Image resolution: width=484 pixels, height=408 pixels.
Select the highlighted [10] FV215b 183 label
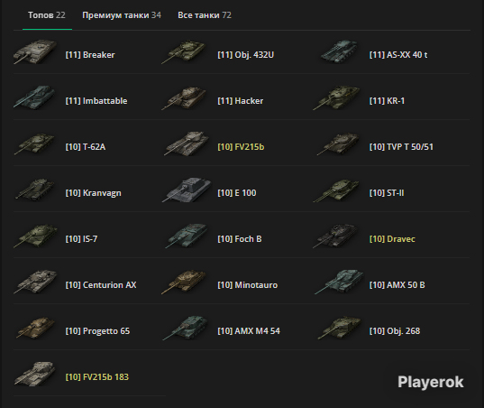pyautogui.click(x=97, y=377)
